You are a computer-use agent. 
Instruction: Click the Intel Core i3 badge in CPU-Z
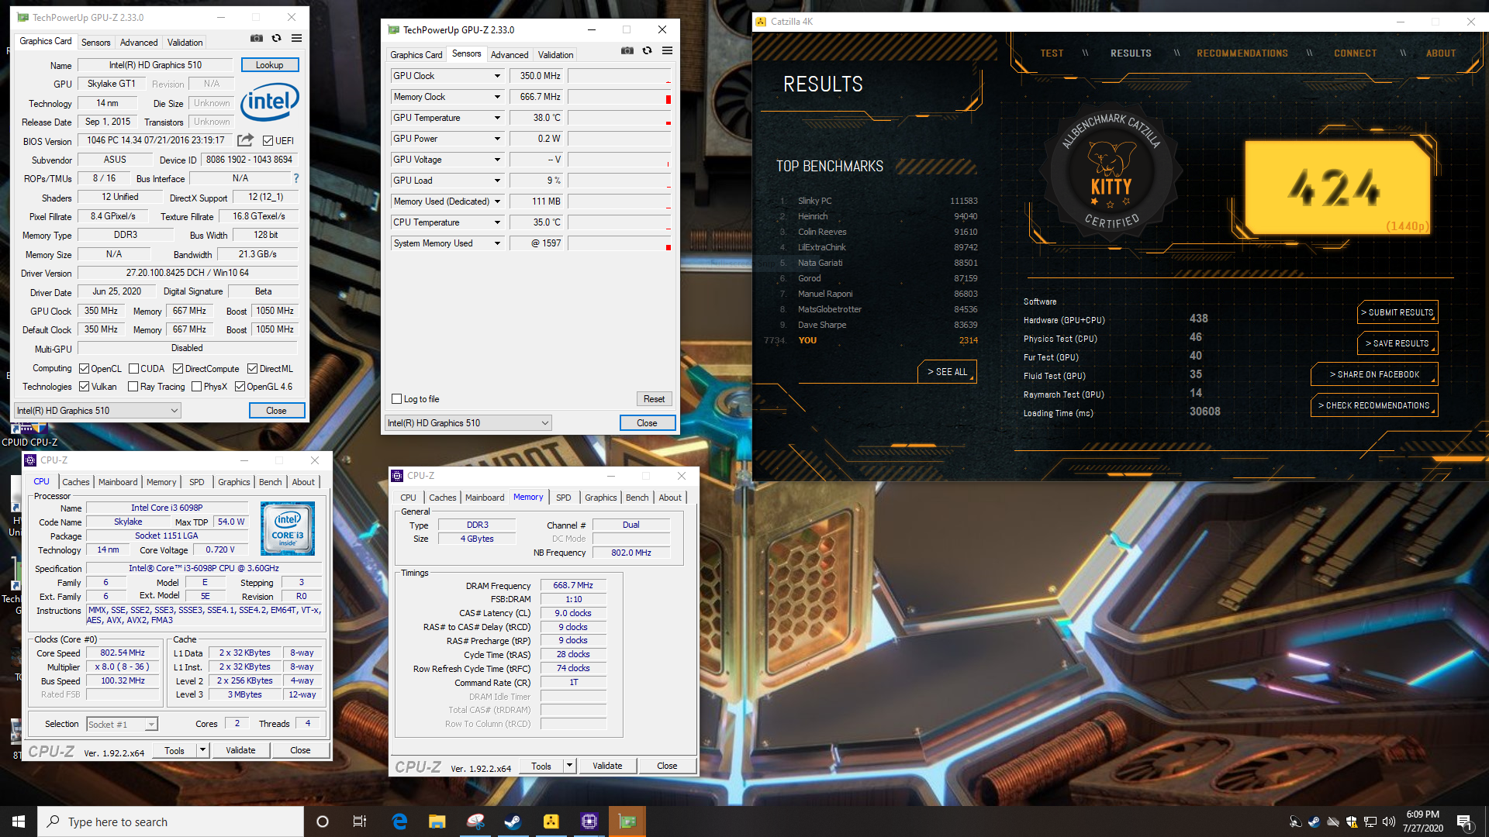tap(288, 529)
